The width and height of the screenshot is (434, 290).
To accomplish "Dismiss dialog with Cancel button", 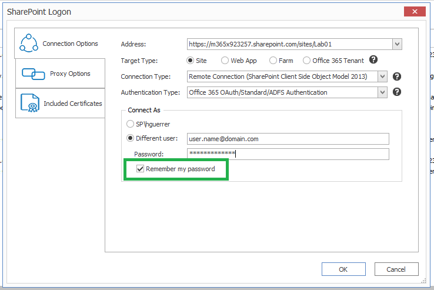I will pyautogui.click(x=396, y=269).
